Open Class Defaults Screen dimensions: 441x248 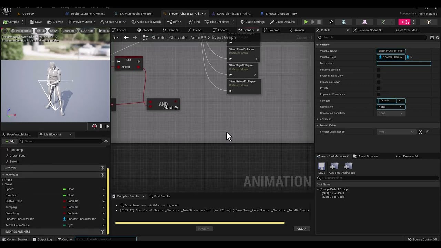click(x=282, y=22)
